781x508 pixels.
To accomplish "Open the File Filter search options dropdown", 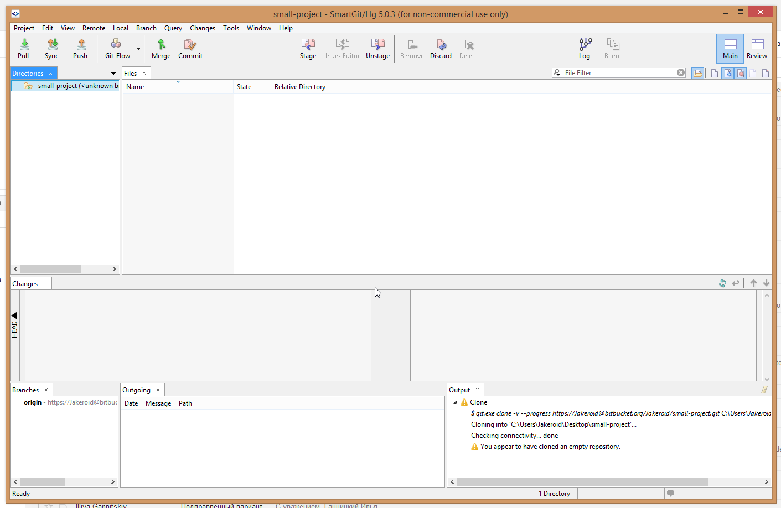I will (x=557, y=73).
